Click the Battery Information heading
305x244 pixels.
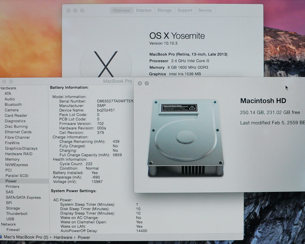[x=69, y=88]
